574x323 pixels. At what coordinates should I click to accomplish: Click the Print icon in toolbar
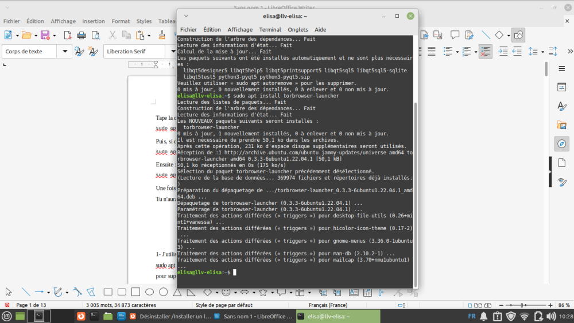click(x=82, y=35)
